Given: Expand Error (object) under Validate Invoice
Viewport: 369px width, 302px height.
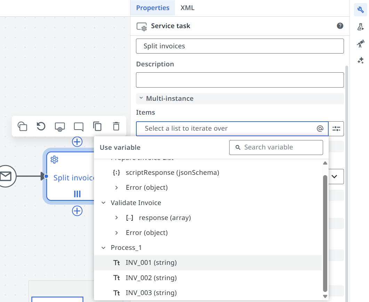Looking at the screenshot, I should tap(117, 233).
